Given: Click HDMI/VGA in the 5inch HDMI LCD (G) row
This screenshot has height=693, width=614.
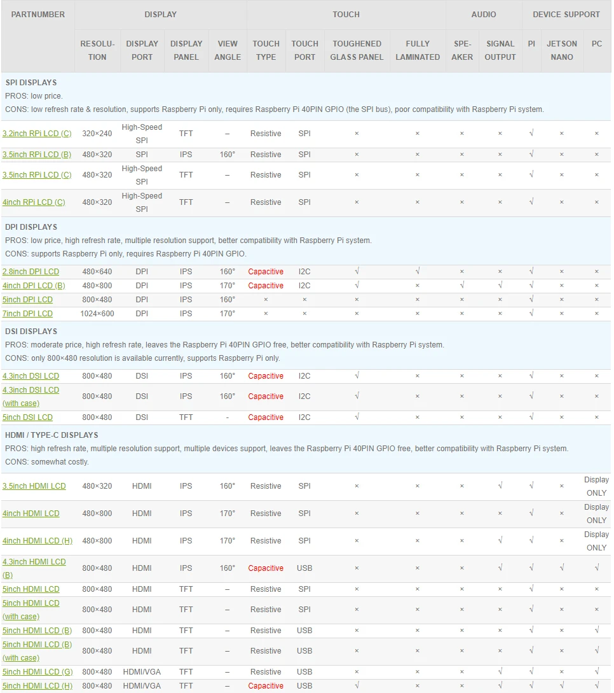Looking at the screenshot, I should [x=142, y=672].
